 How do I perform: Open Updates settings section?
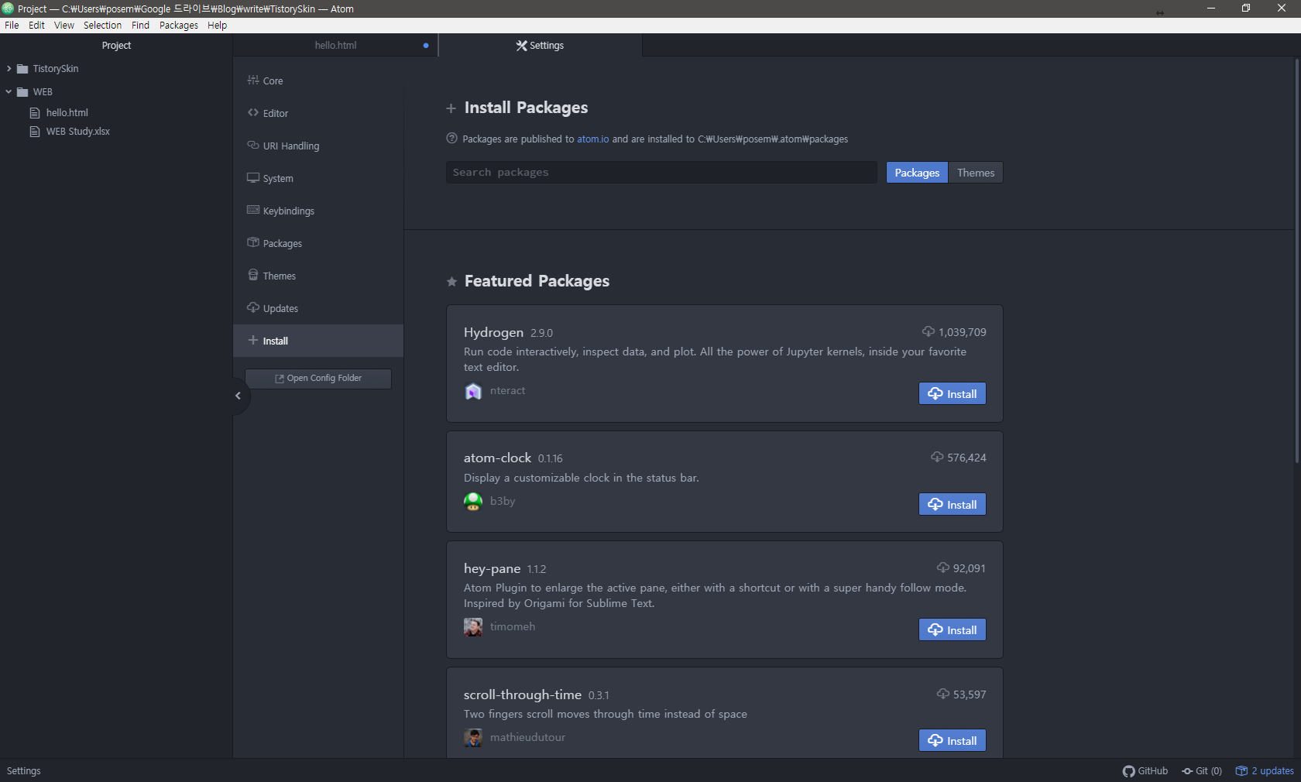(318, 308)
